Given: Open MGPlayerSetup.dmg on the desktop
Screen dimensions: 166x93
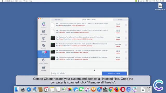Looking at the screenshot, I should [160, 7].
